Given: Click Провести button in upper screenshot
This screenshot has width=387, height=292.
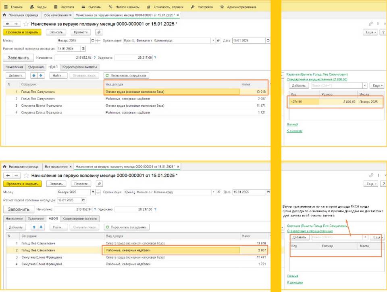Looking at the screenshot, I should pyautogui.click(x=81, y=32).
